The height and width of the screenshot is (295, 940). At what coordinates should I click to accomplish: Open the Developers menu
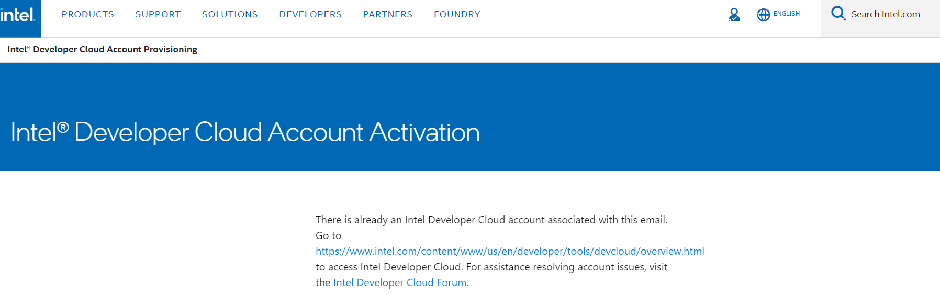(x=310, y=14)
